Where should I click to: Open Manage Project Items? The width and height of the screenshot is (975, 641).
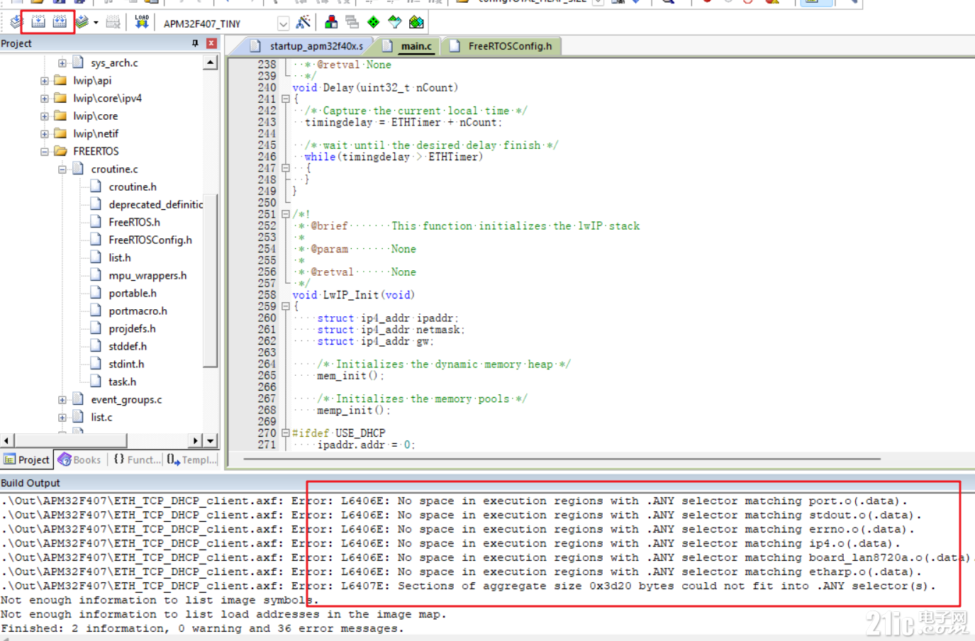coord(330,21)
